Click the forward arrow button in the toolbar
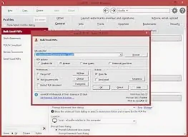 [x=113, y=11]
